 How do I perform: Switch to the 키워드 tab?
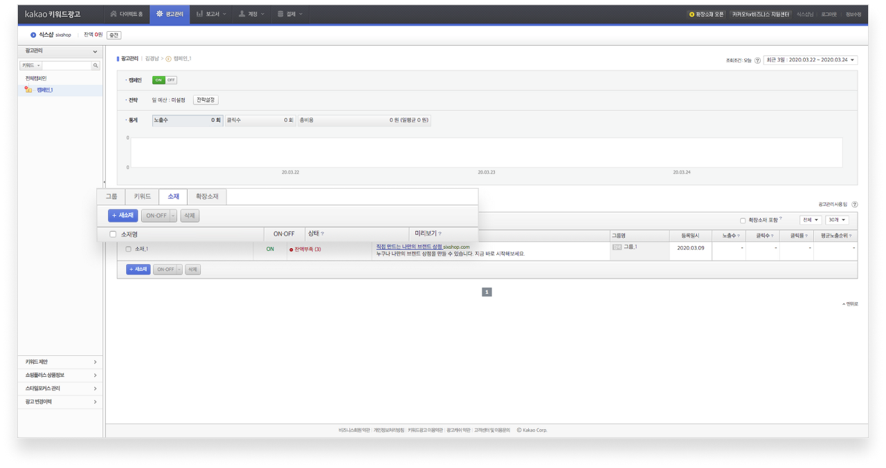142,196
